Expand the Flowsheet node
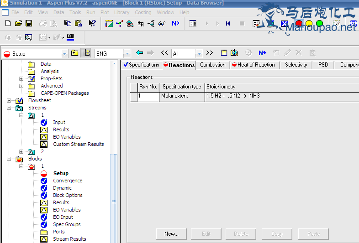The width and height of the screenshot is (359, 243). pyautogui.click(x=9, y=101)
